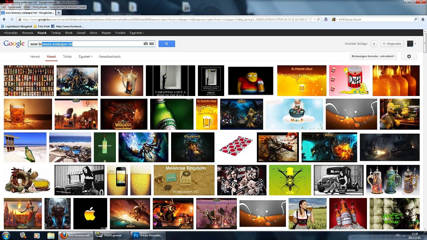Switch to FRAPS general taskbar window
This screenshot has width=427, height=240.
[x=112, y=235]
